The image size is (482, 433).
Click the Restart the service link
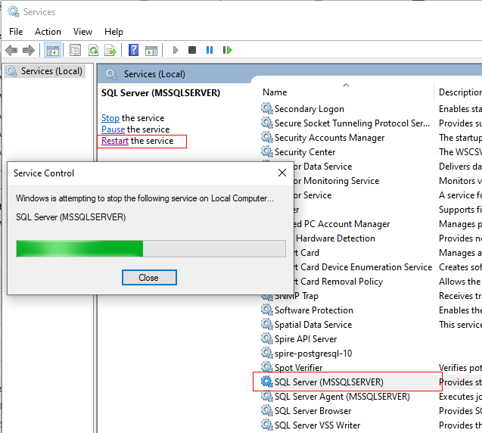point(115,141)
